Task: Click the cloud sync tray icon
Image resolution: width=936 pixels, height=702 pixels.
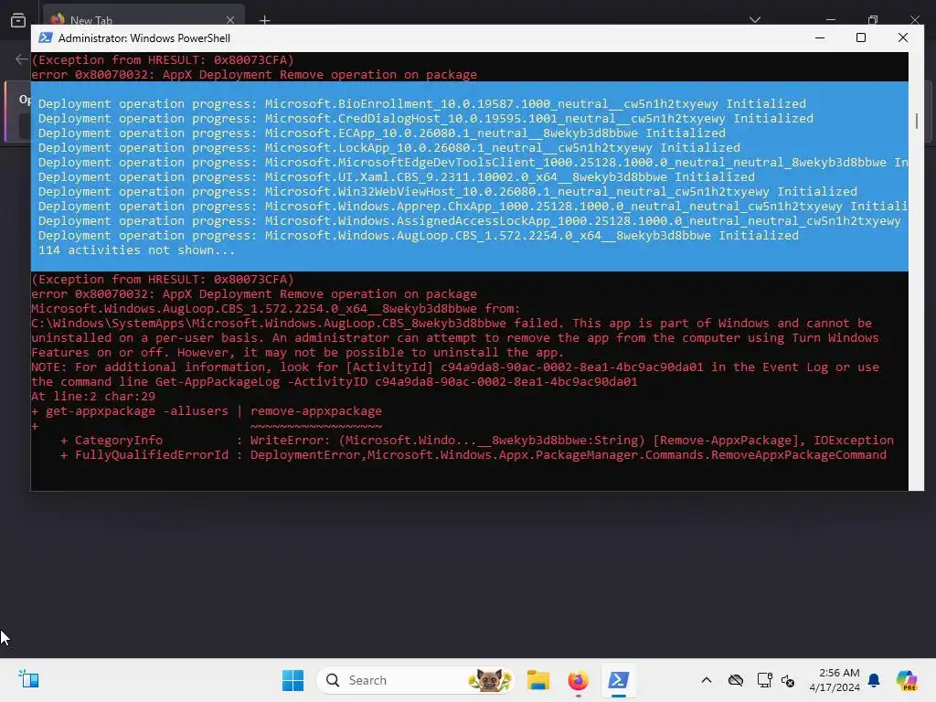Action: [x=736, y=680]
